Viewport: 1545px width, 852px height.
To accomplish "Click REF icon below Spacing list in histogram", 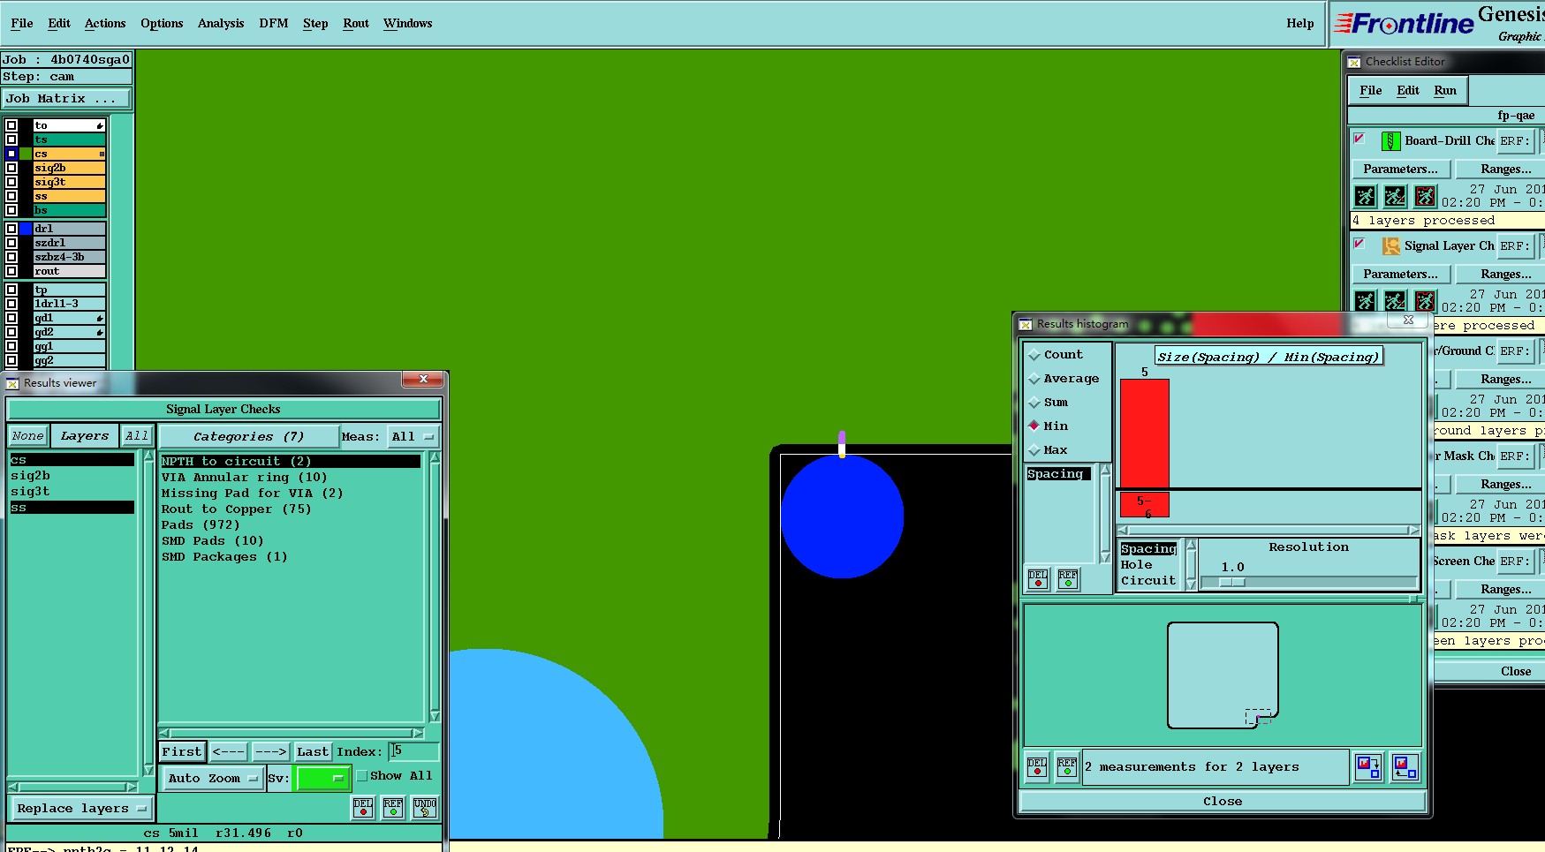I will click(1068, 578).
